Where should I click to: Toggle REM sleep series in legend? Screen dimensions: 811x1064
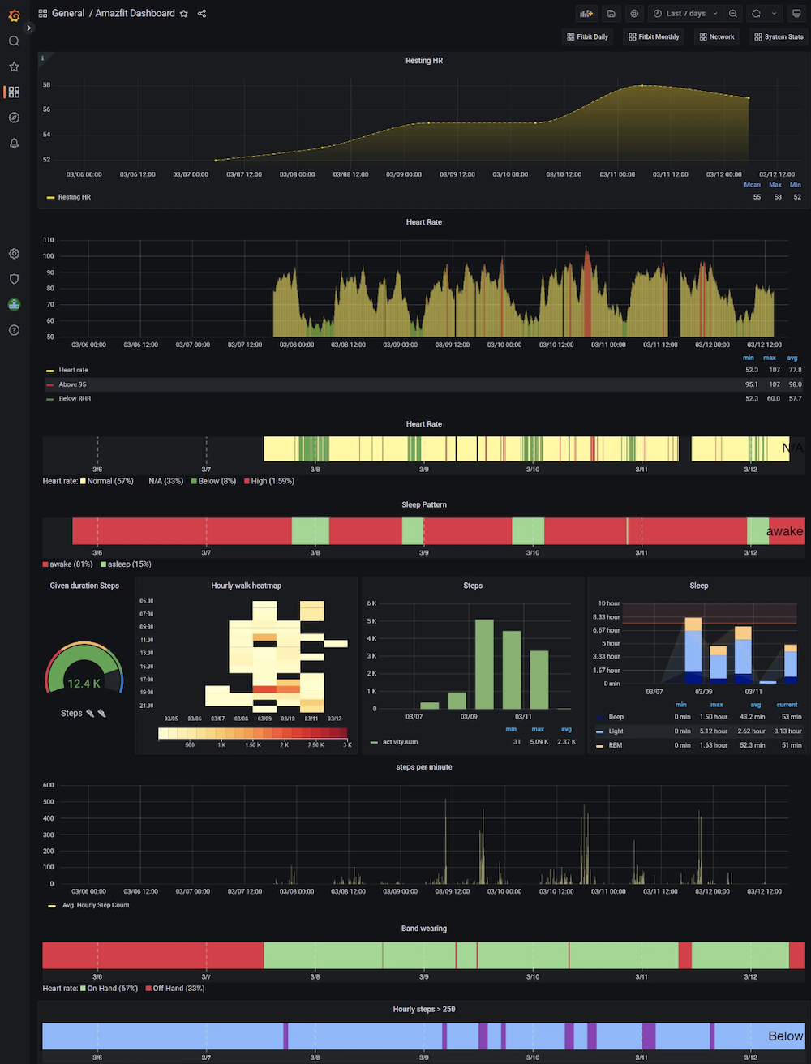tap(616, 745)
